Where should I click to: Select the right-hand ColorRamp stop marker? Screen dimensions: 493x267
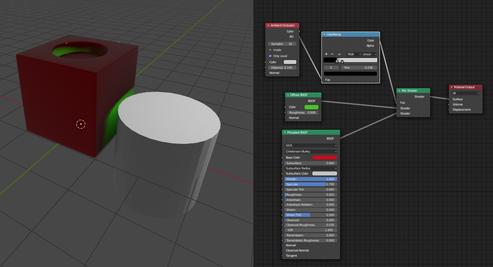[x=342, y=62]
